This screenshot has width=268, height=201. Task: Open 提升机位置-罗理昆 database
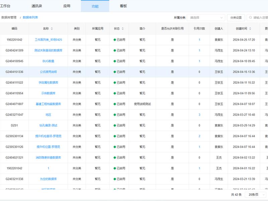click(x=48, y=147)
